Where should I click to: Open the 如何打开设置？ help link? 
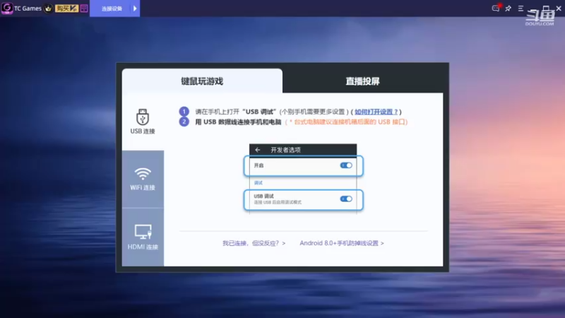tap(376, 112)
